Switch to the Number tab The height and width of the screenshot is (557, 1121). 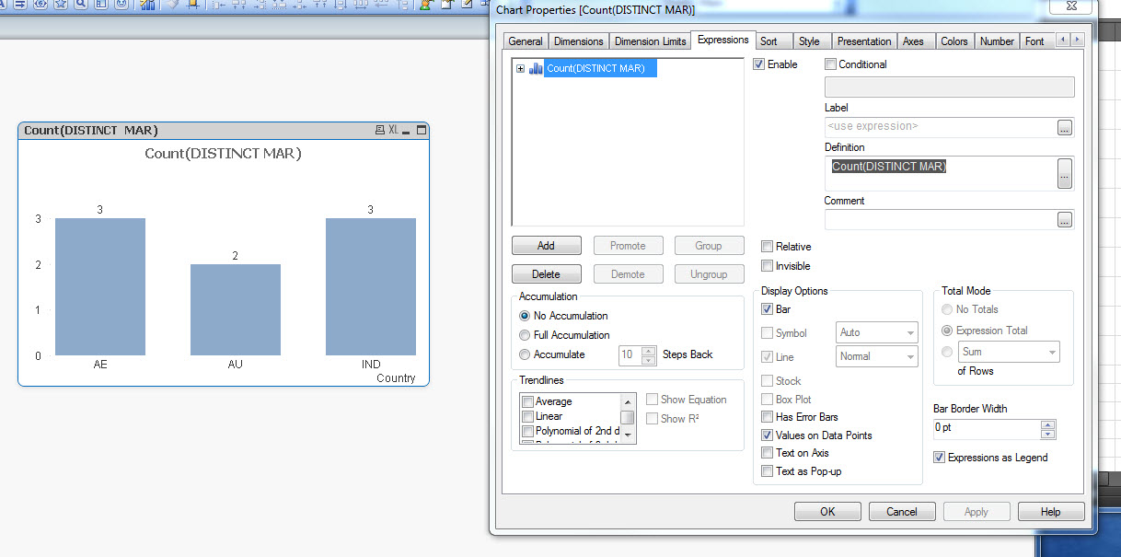click(x=997, y=41)
